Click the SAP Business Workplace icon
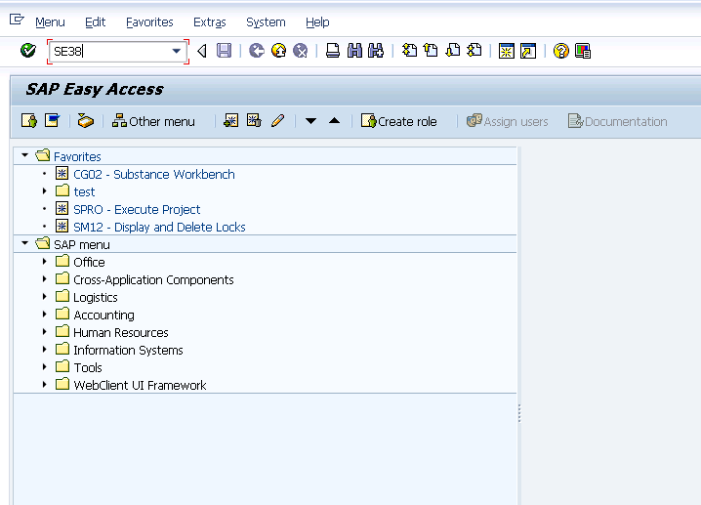701x505 pixels. [85, 121]
